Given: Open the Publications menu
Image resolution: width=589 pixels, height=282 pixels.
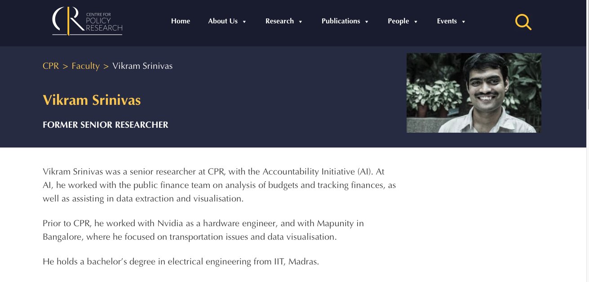Looking at the screenshot, I should [x=341, y=21].
